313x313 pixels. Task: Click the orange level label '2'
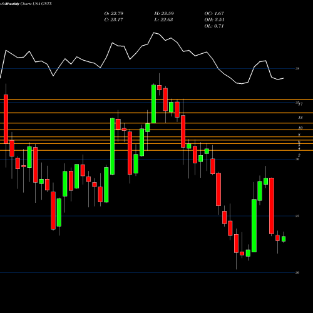(299, 155)
